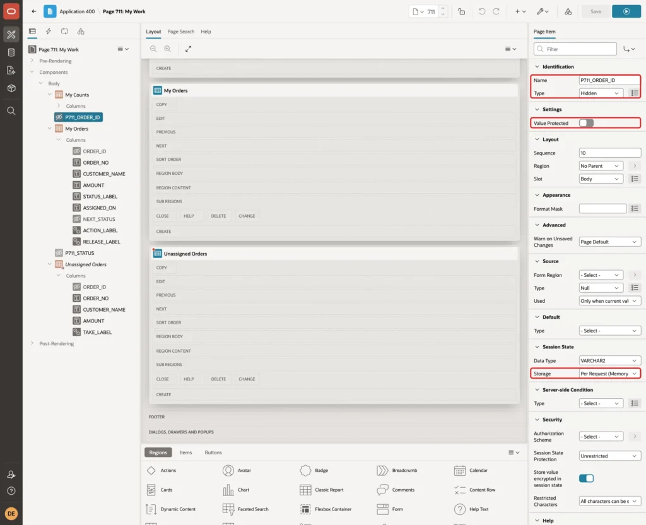
Task: Open the Shared Components tree tab icon
Action: 81,32
